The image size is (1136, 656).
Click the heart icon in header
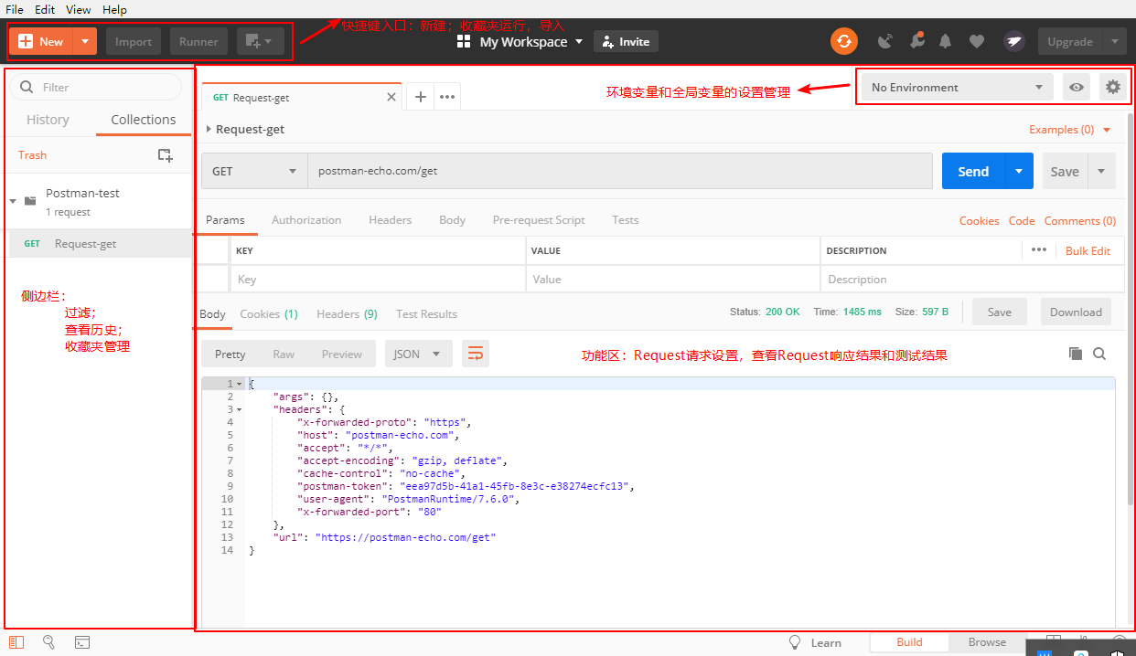point(977,41)
